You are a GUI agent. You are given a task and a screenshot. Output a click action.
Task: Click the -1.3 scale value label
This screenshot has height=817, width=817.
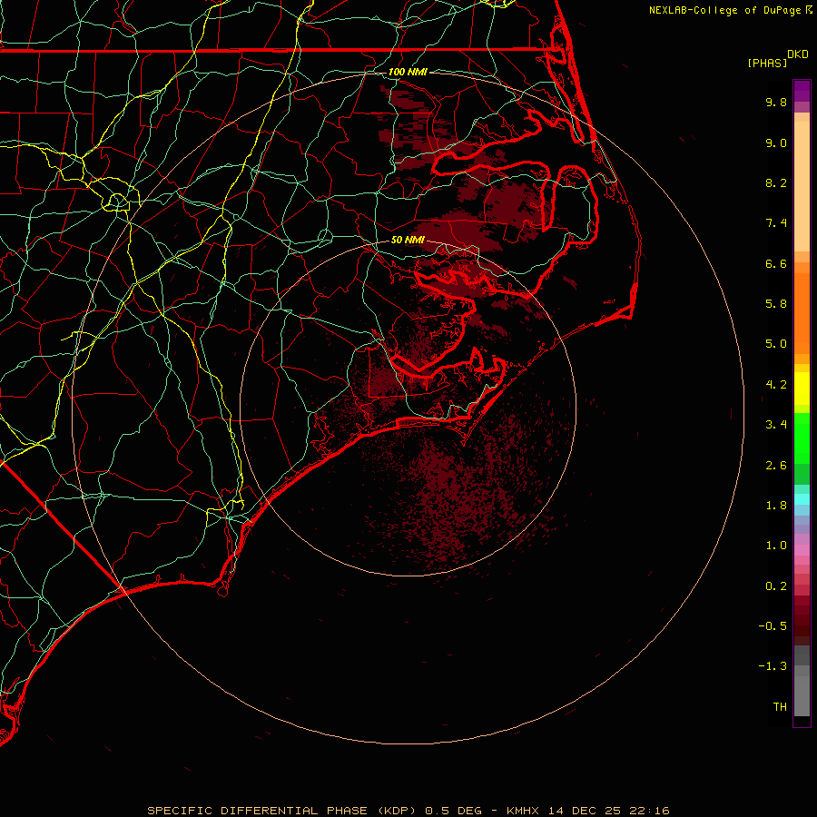click(774, 666)
